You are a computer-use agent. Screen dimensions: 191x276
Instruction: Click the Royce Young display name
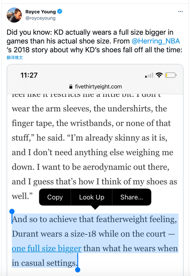pyautogui.click(x=40, y=12)
